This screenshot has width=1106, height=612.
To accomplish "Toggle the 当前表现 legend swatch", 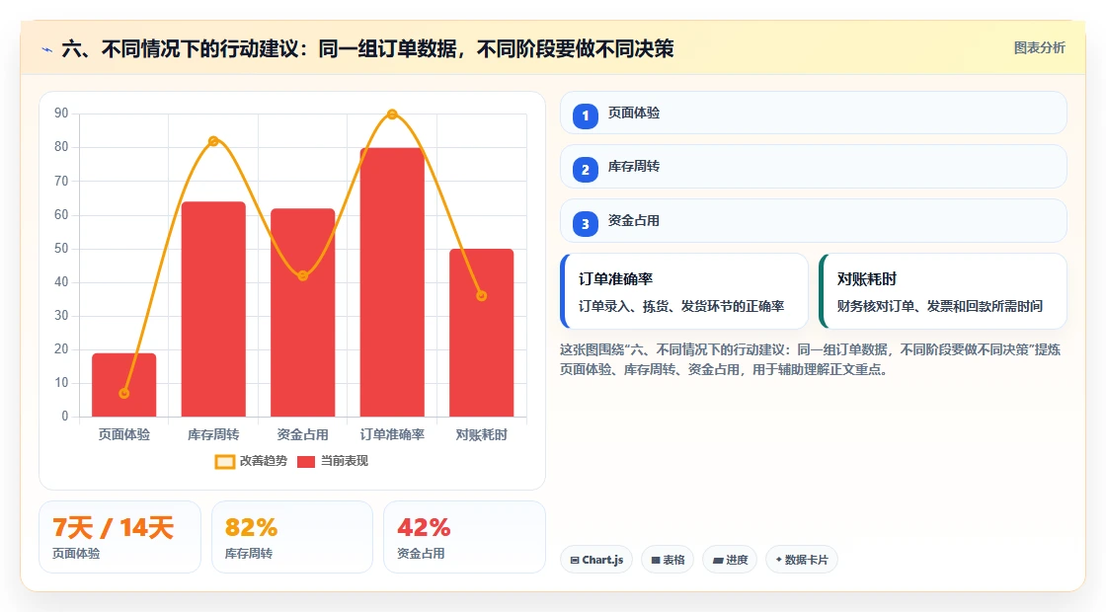I will coord(305,462).
